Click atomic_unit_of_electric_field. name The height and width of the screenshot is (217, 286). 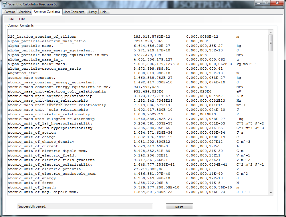point(42,155)
